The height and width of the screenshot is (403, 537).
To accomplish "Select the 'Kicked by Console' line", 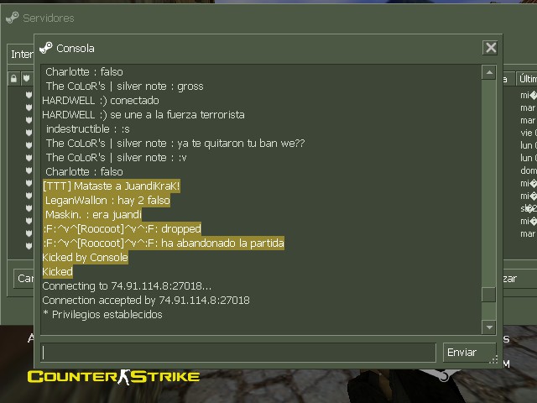I will 86,258.
